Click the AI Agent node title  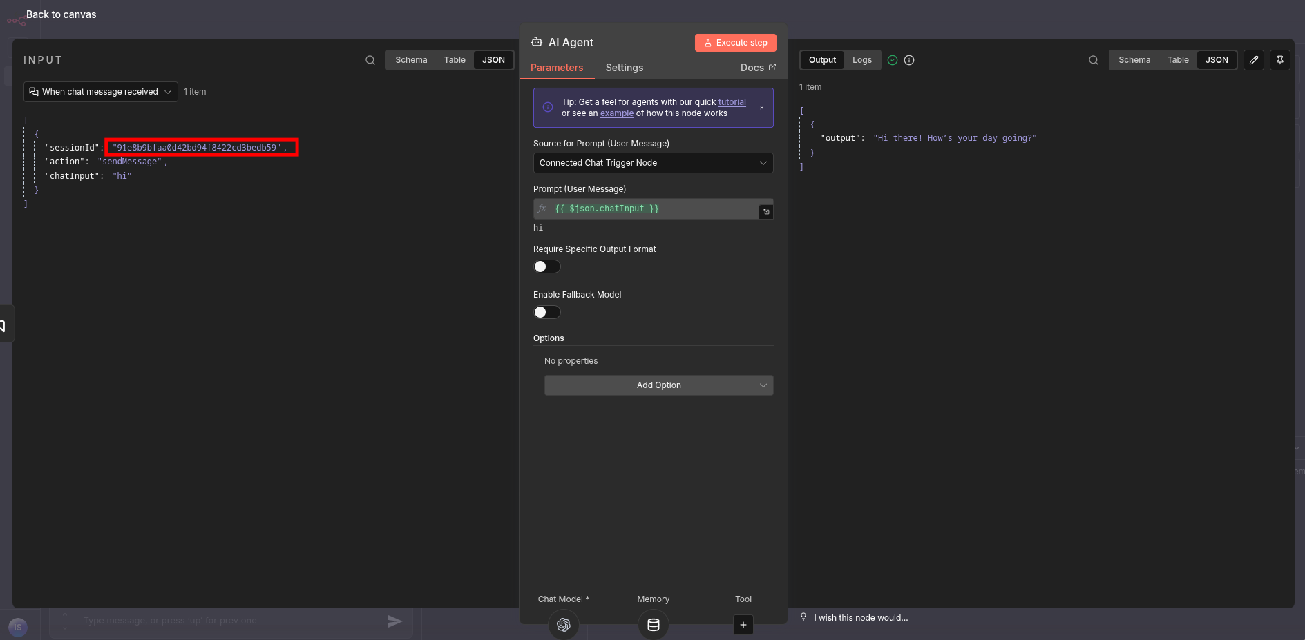click(x=571, y=42)
